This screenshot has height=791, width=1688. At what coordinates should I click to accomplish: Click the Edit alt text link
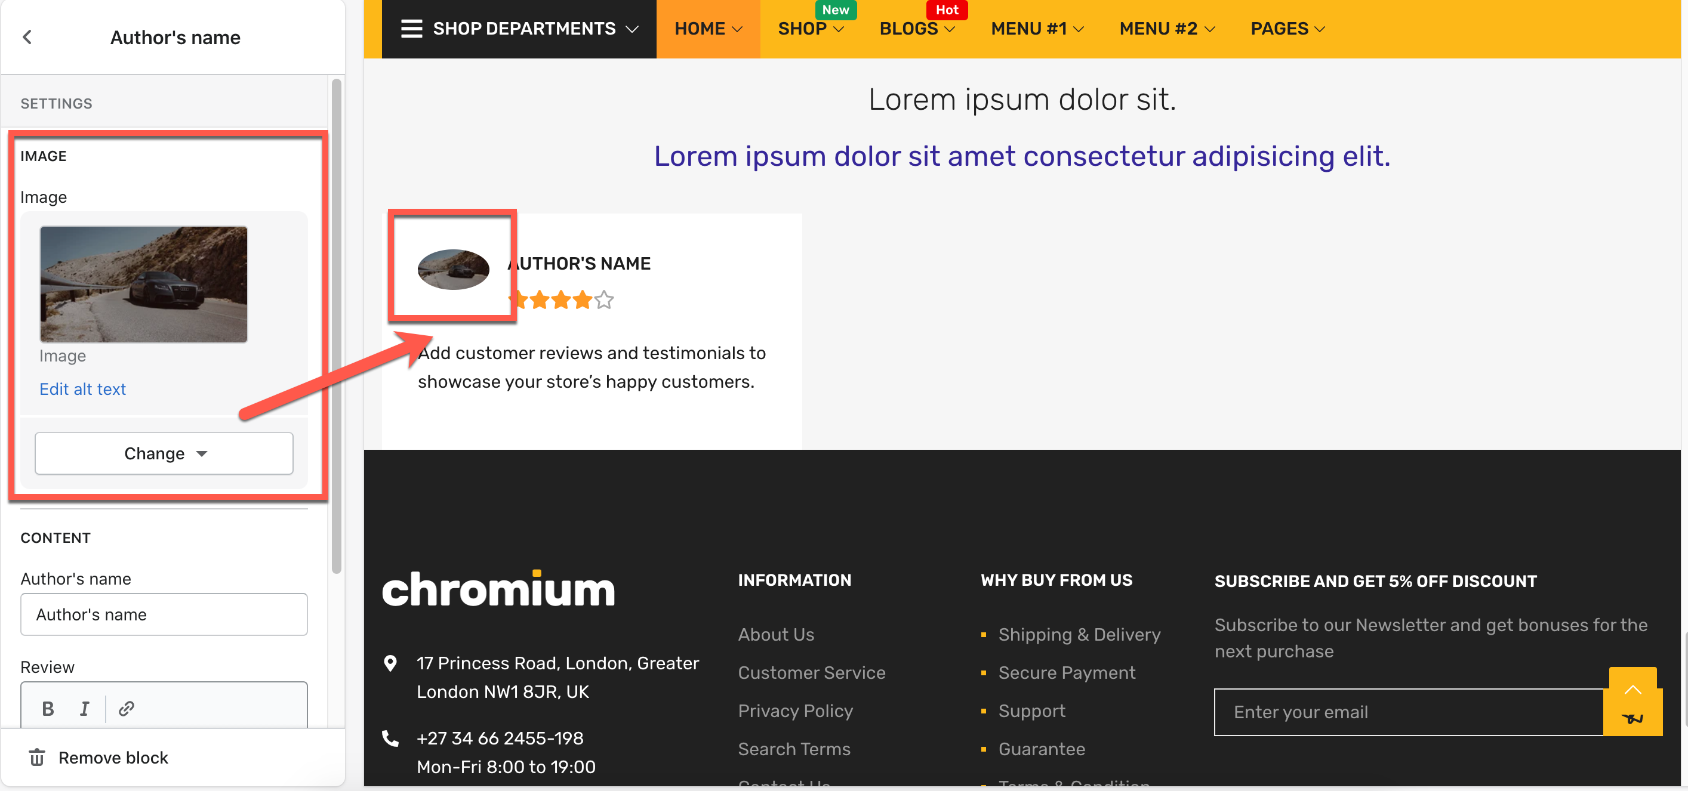click(x=82, y=389)
